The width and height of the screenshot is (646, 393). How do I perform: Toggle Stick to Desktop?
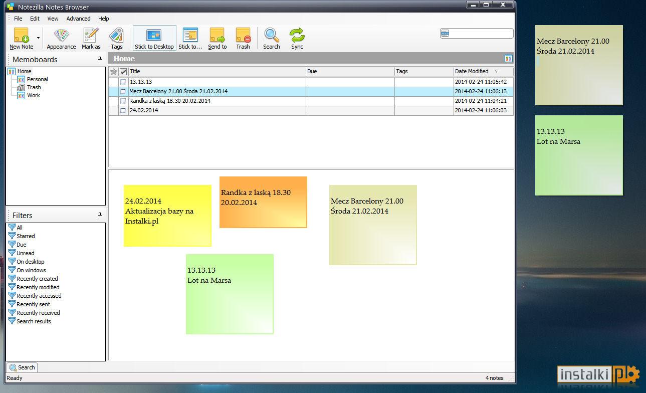[154, 39]
